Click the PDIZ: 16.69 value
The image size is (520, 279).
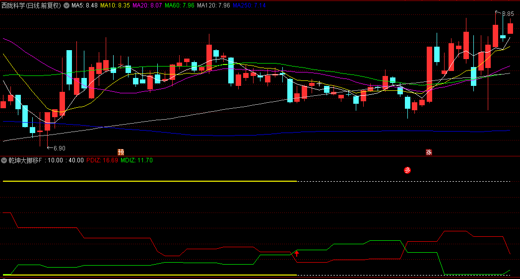tap(102, 160)
